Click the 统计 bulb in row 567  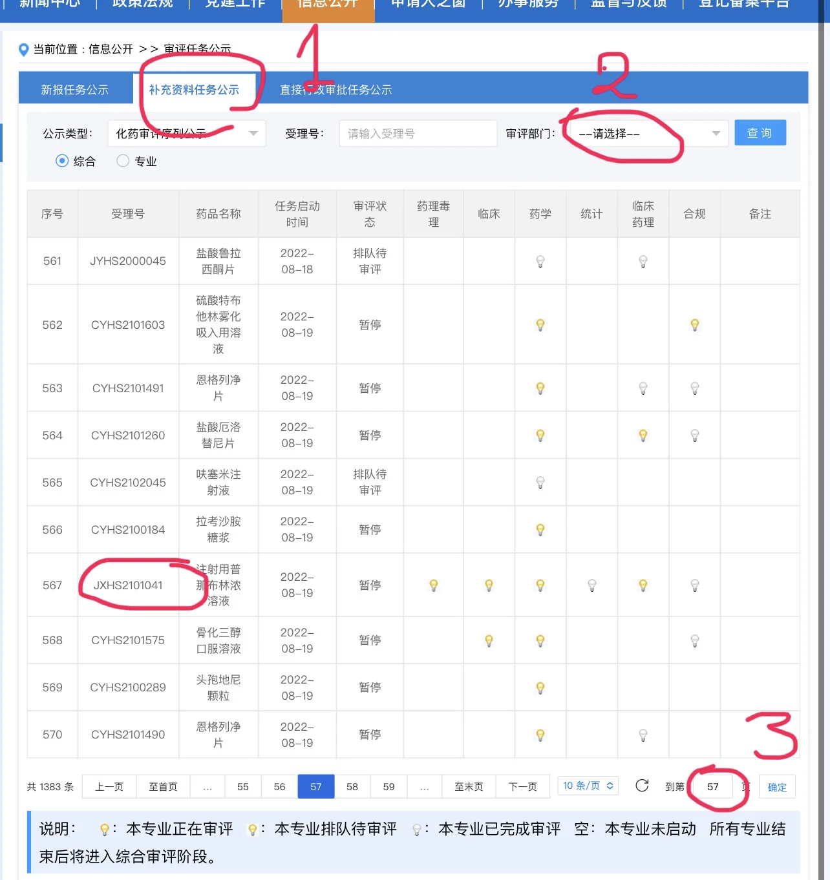pos(591,585)
